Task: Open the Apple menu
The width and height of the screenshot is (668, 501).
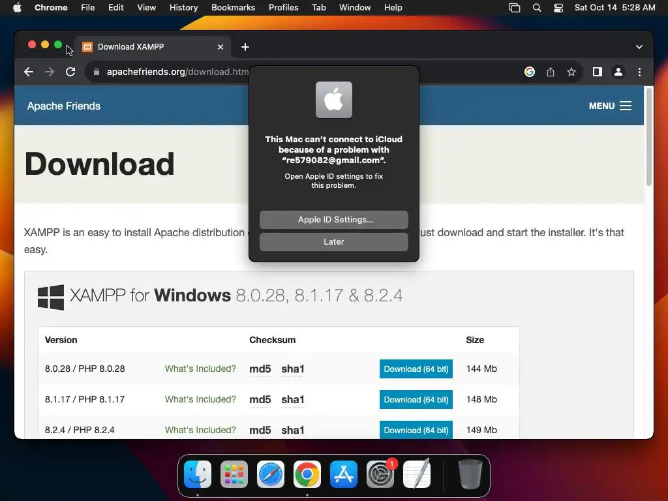Action: click(17, 8)
